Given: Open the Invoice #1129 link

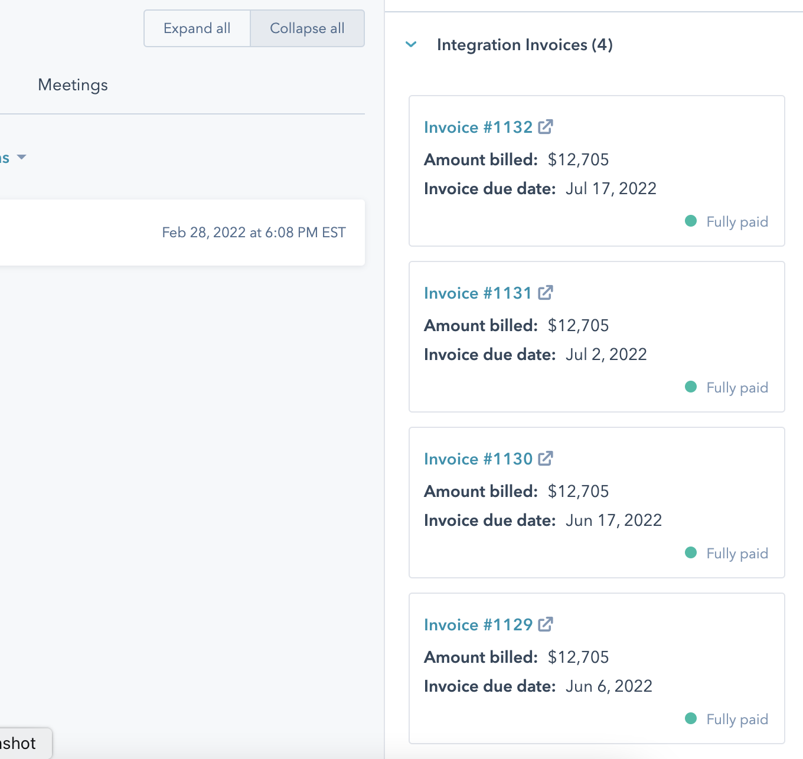Looking at the screenshot, I should 478,624.
